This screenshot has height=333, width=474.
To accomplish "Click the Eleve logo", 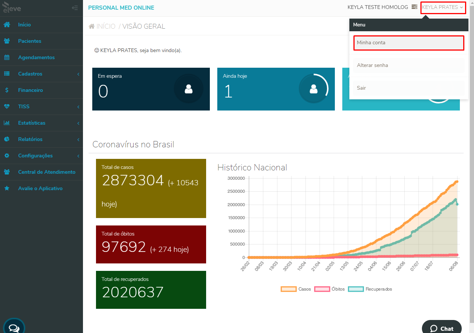I will [x=12, y=7].
